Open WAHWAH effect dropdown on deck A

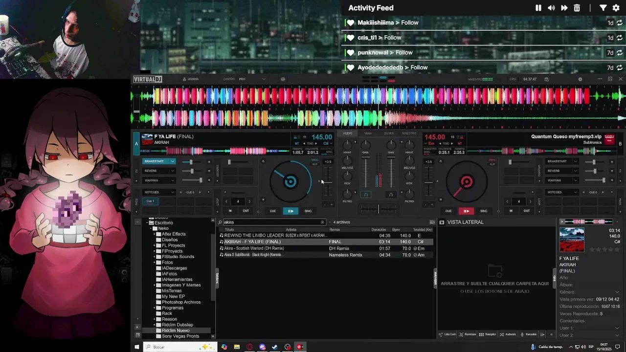pos(172,180)
